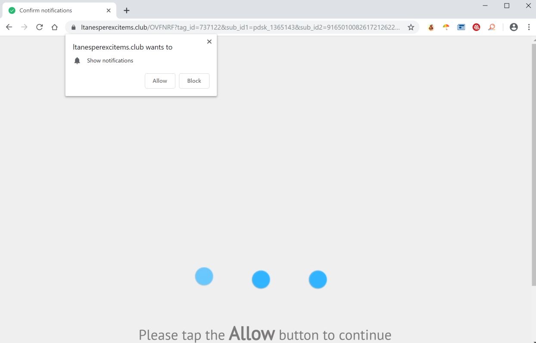Viewport: 536px width, 343px height.
Task: Block notifications from ltanesperexcitems.club
Action: (194, 81)
